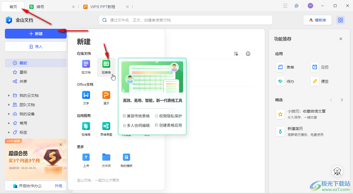Go to next 精选 page
The image size is (353, 194).
click(342, 100)
